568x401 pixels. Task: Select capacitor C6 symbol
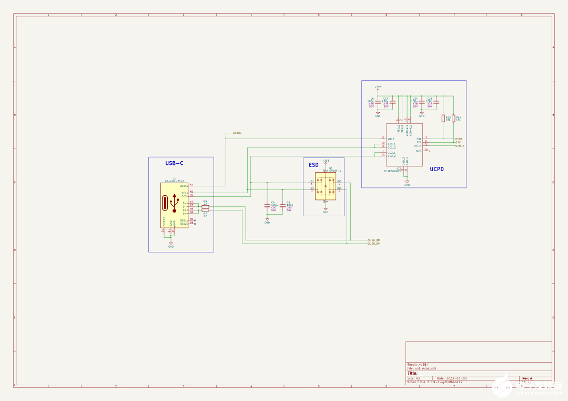(x=378, y=102)
